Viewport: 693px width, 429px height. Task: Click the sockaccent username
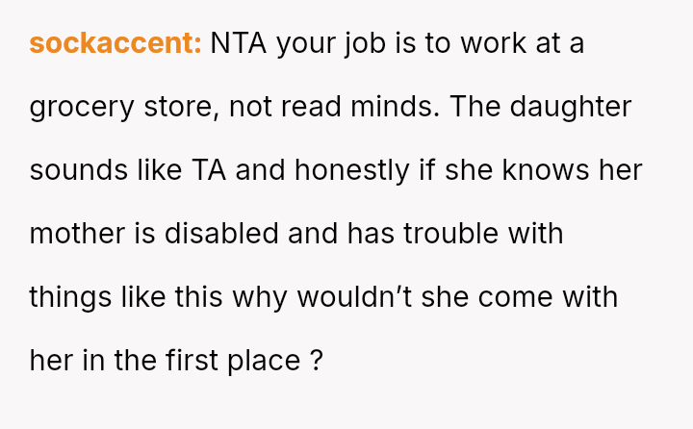coord(115,43)
